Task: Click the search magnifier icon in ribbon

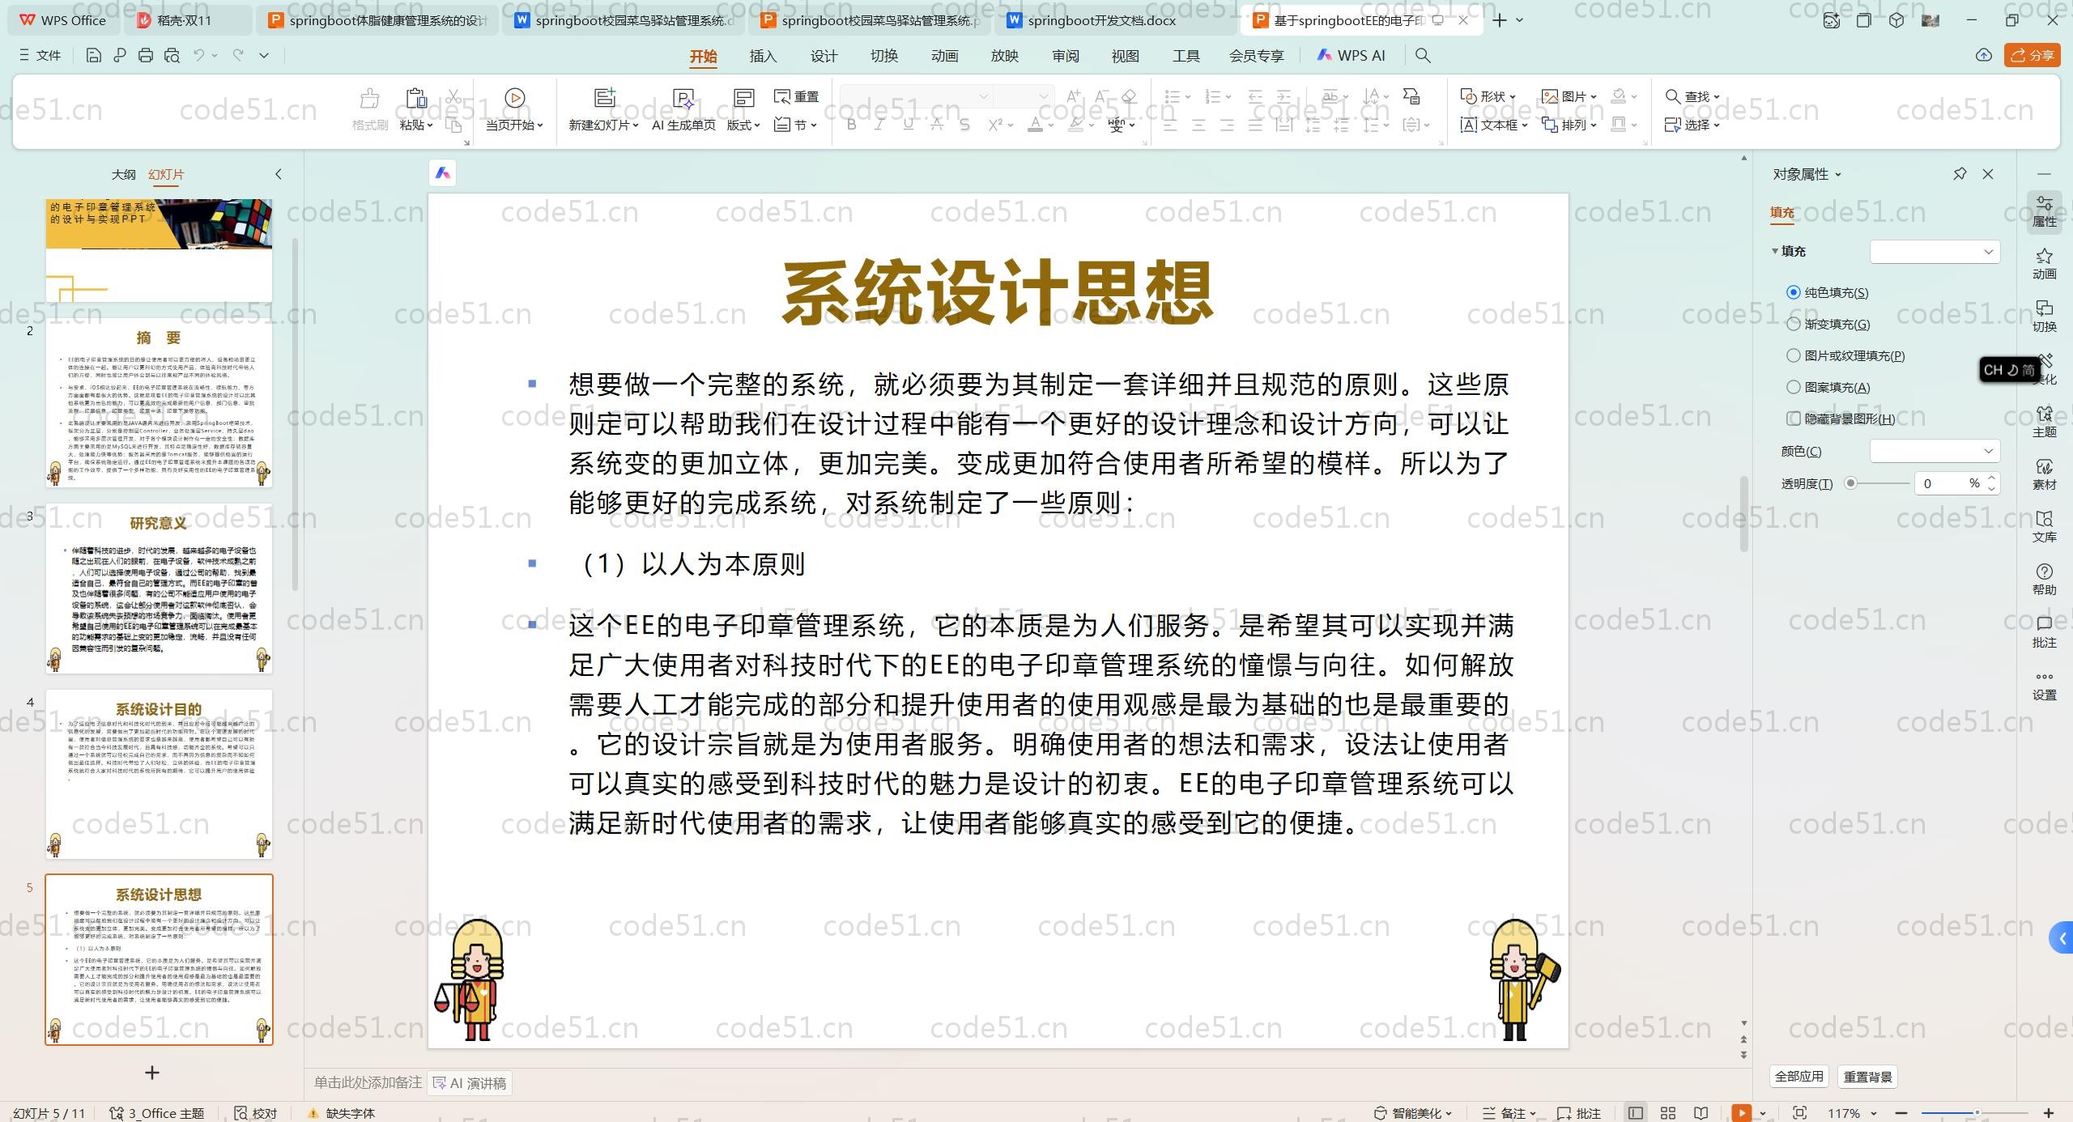Action: (1423, 55)
